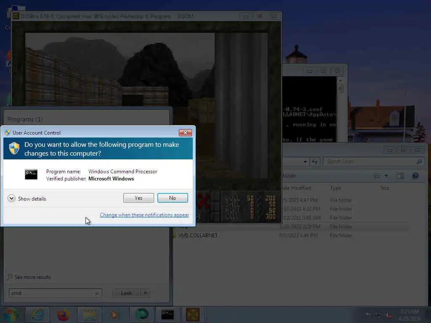This screenshot has height=323, width=431.
Task: Open Windows Explorer from the taskbar
Action: pyautogui.click(x=89, y=315)
